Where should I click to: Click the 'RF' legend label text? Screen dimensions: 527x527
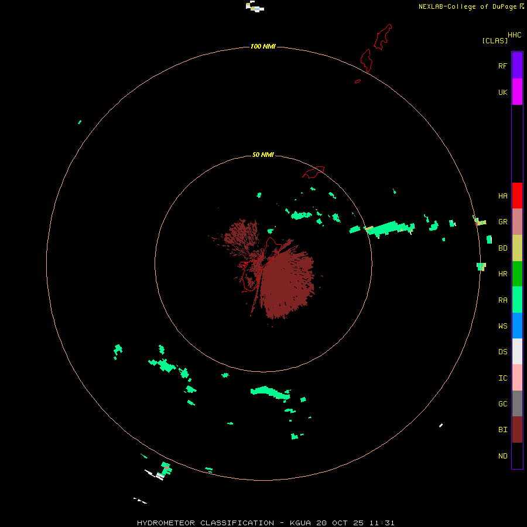(502, 66)
